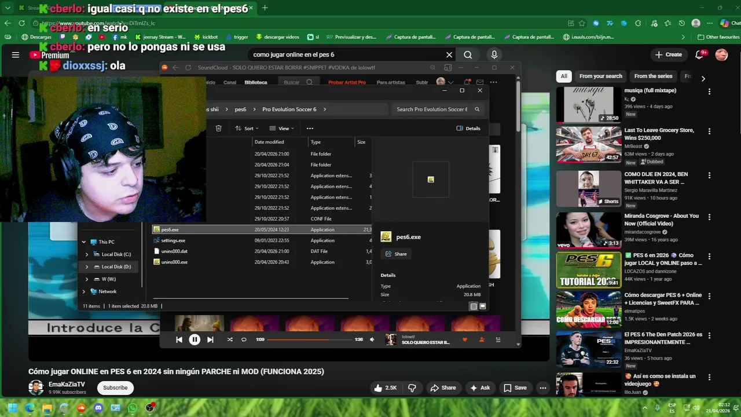Unlike the playing SoundCloud track heart
The height and width of the screenshot is (417, 741).
click(464, 340)
